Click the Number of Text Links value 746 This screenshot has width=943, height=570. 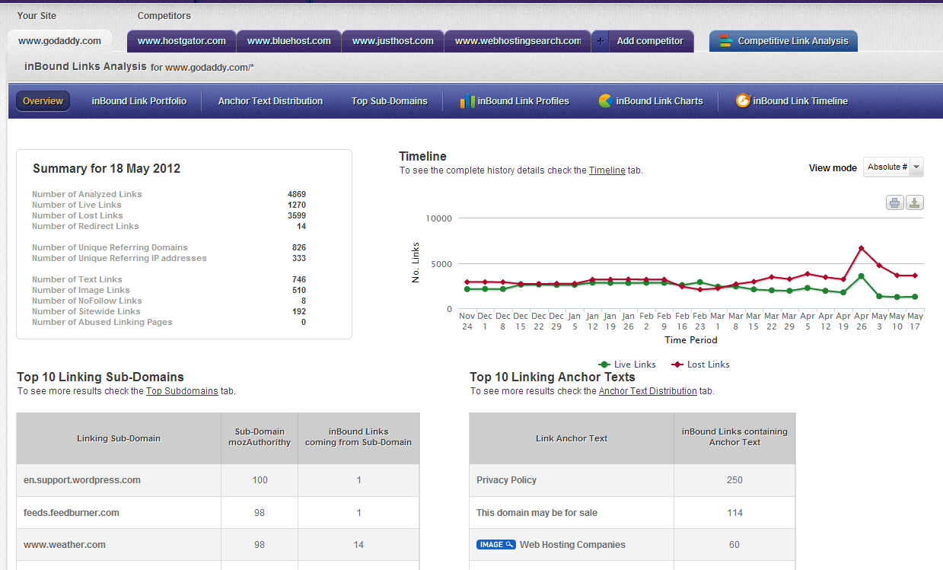(x=299, y=279)
